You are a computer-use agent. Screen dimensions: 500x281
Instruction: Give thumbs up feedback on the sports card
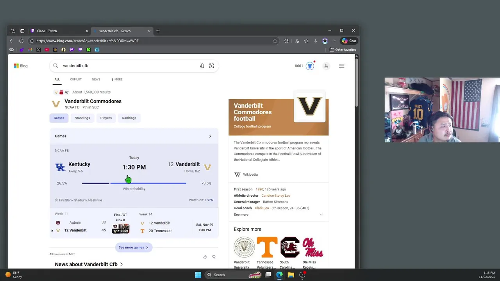point(205,257)
